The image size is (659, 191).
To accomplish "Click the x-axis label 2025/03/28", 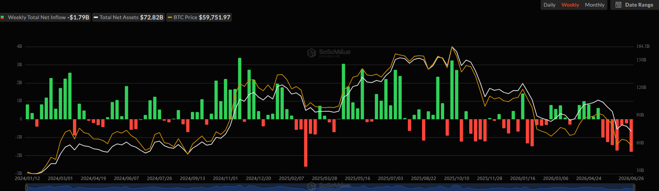I will [325, 178].
